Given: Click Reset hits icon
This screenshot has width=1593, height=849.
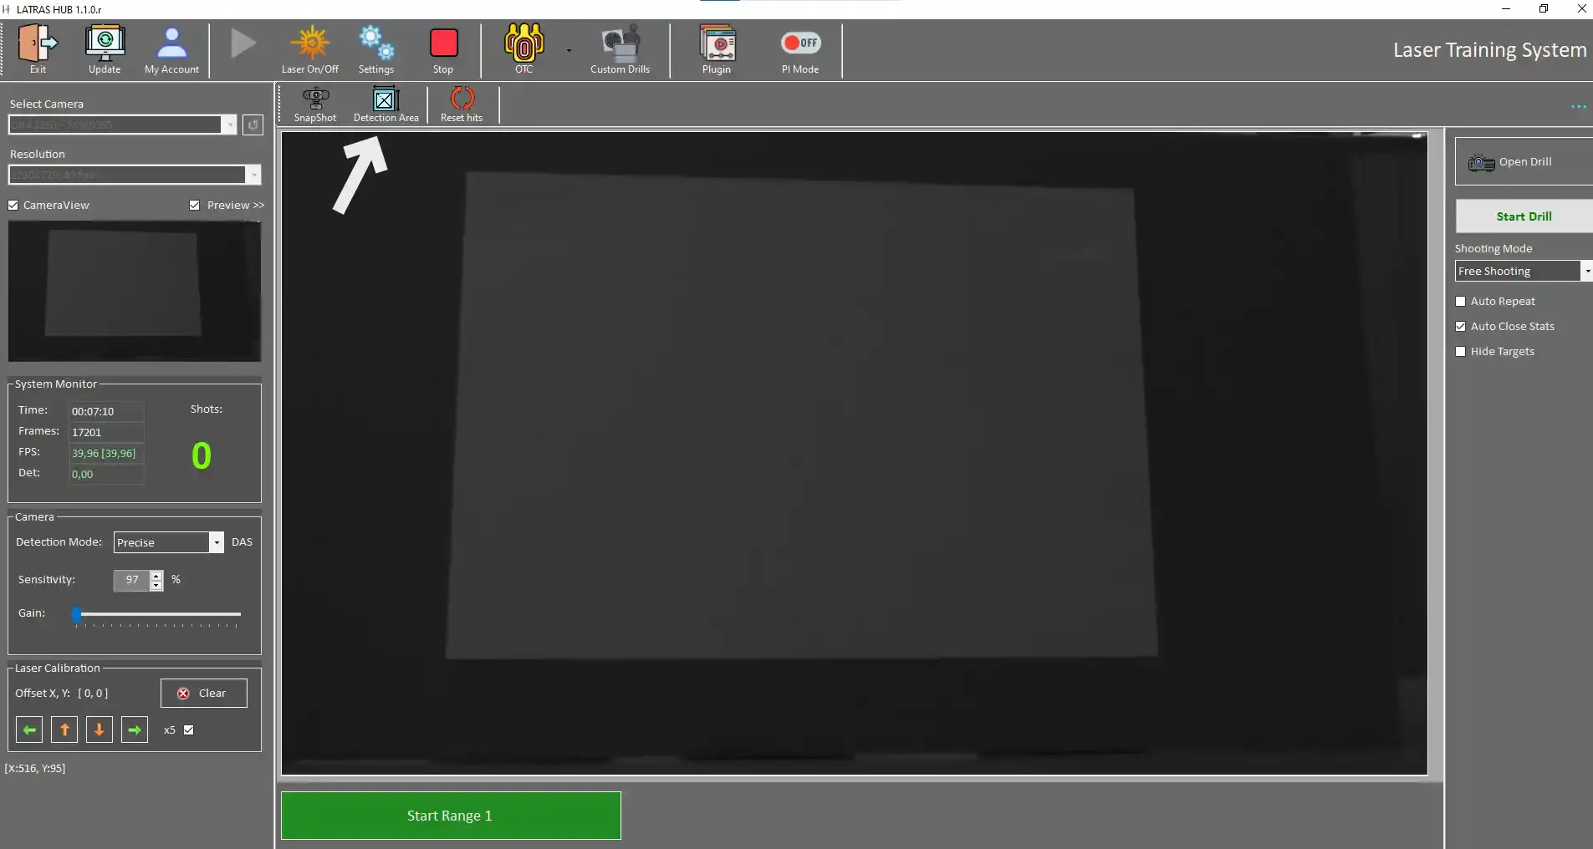Looking at the screenshot, I should click(462, 99).
